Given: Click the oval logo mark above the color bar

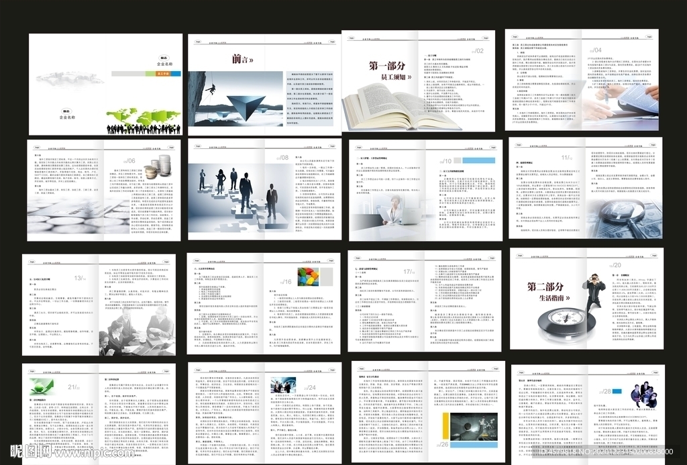Looking at the screenshot, I should click(164, 58).
